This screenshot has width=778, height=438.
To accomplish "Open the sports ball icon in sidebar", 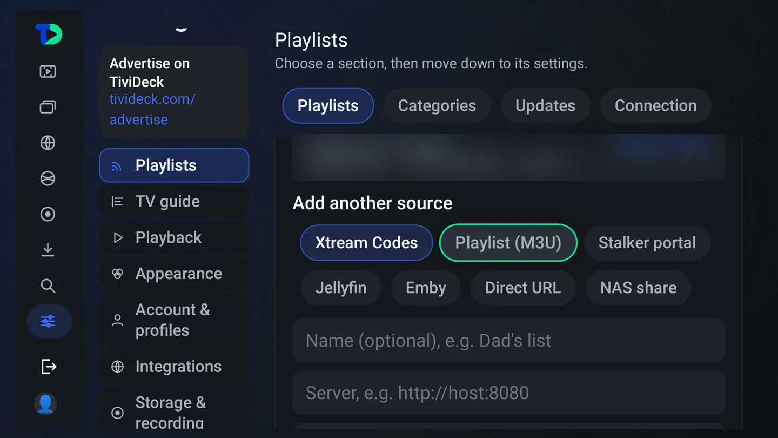I will (x=48, y=178).
